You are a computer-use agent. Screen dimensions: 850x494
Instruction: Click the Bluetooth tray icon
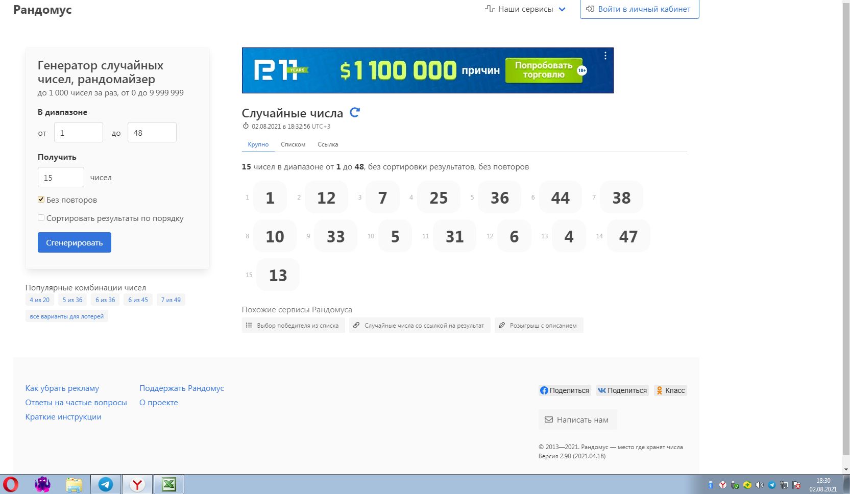coord(710,485)
